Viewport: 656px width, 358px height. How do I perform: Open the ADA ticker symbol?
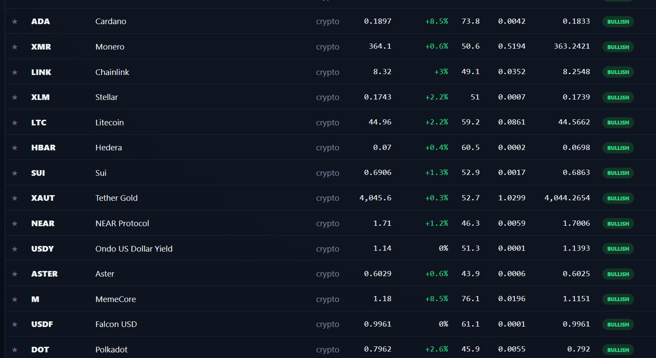[41, 21]
